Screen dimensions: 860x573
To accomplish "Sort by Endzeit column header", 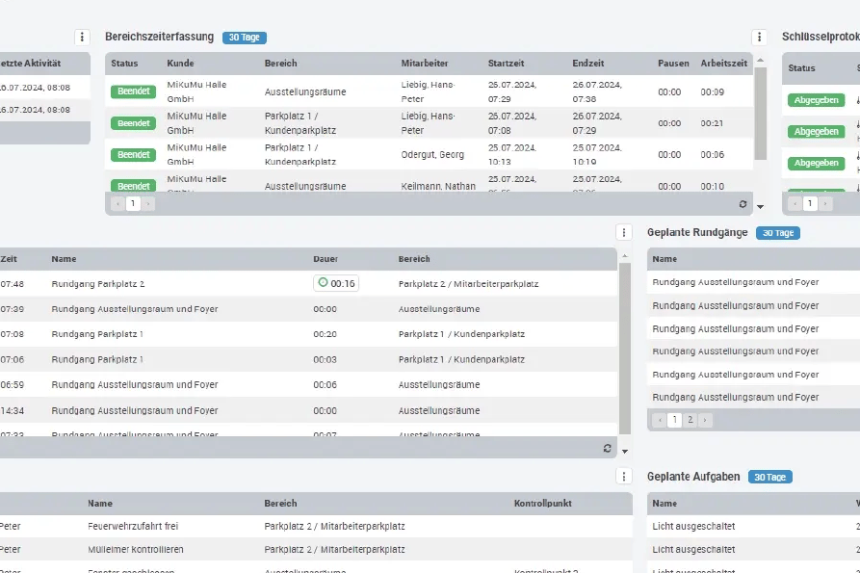I will pyautogui.click(x=588, y=63).
